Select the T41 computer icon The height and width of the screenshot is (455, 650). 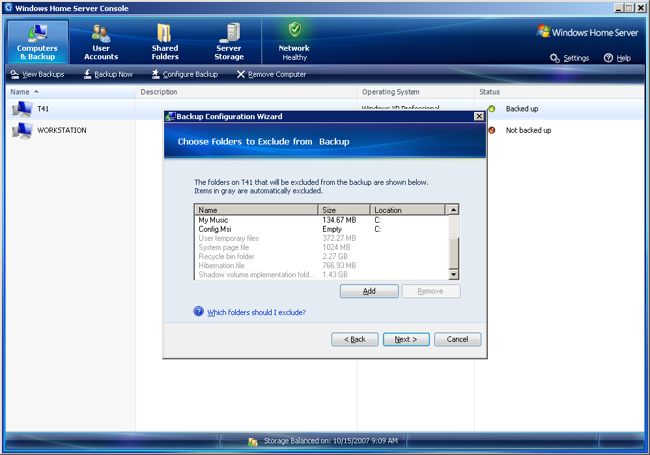tap(22, 109)
